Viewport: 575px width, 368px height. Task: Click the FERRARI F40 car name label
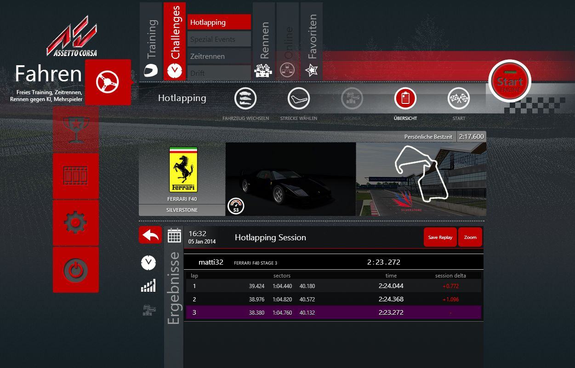[182, 199]
